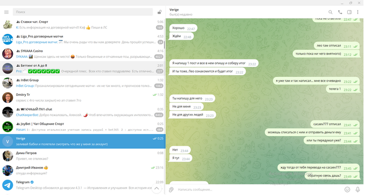
Task: Click the Не для меня message
Action: pyautogui.click(x=187, y=107)
